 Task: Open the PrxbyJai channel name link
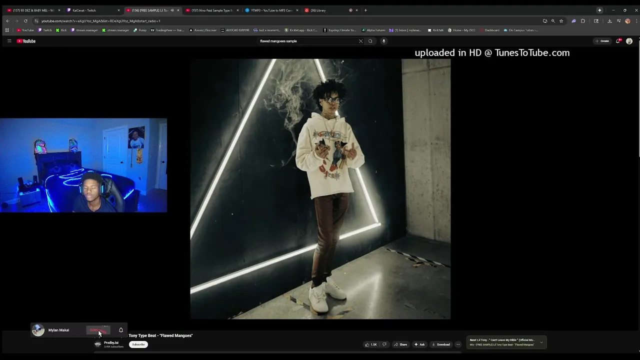click(x=111, y=342)
